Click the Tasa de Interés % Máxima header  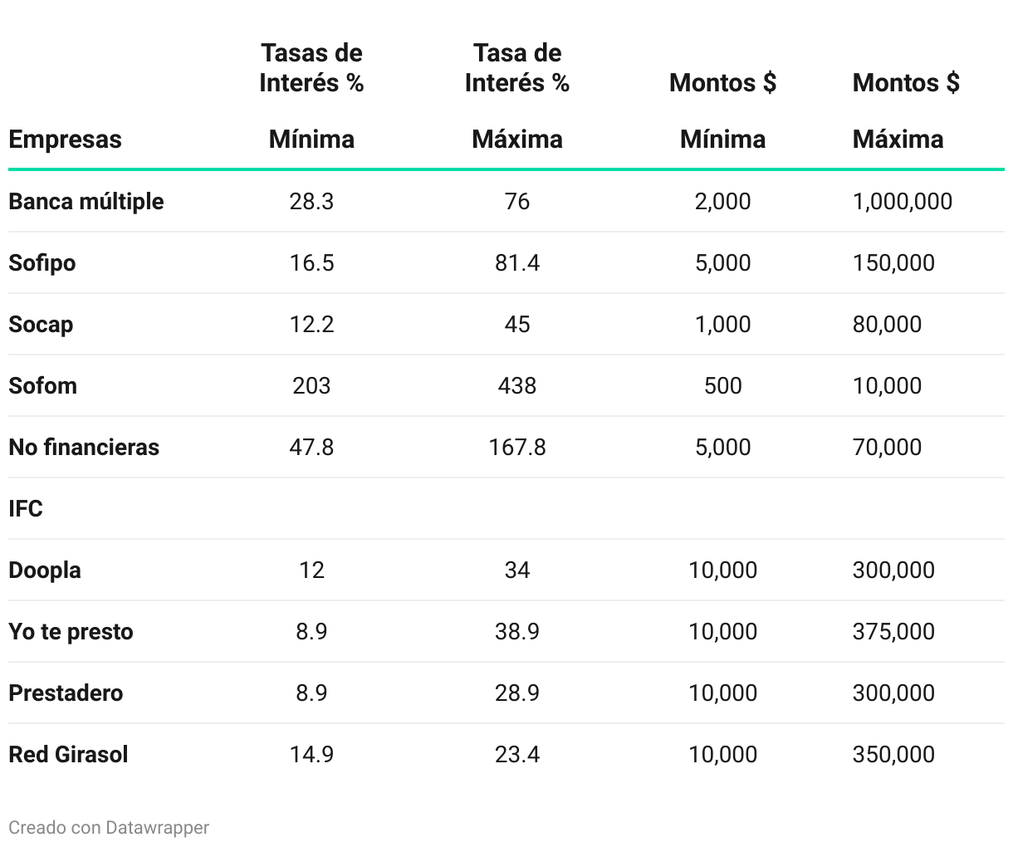click(516, 96)
